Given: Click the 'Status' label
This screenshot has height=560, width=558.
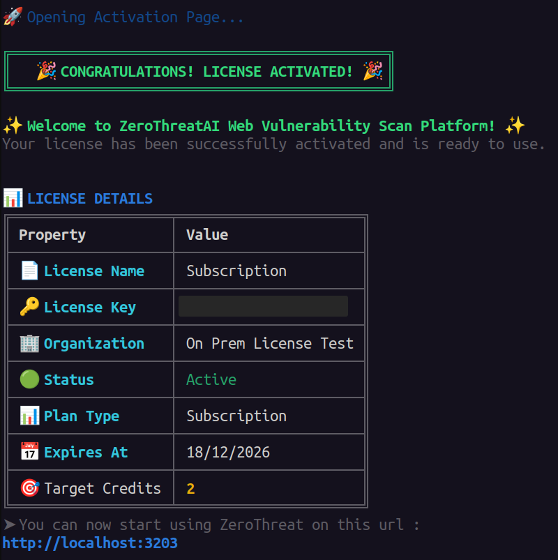Looking at the screenshot, I should coord(69,379).
